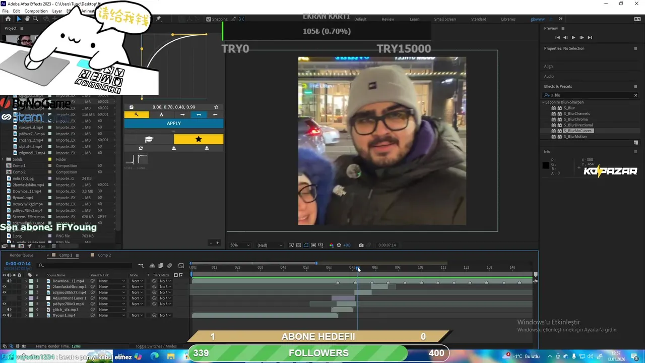Click Flow's refresh presets icon
The height and width of the screenshot is (363, 645).
[x=141, y=148]
